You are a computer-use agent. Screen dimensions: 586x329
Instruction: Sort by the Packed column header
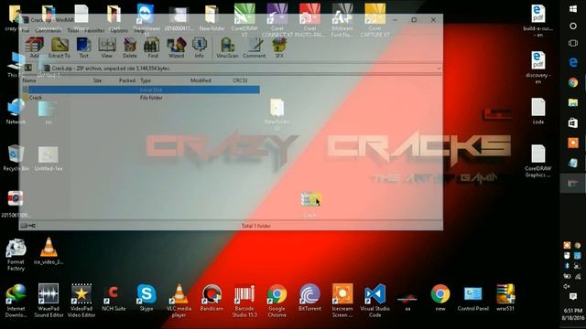pyautogui.click(x=127, y=80)
